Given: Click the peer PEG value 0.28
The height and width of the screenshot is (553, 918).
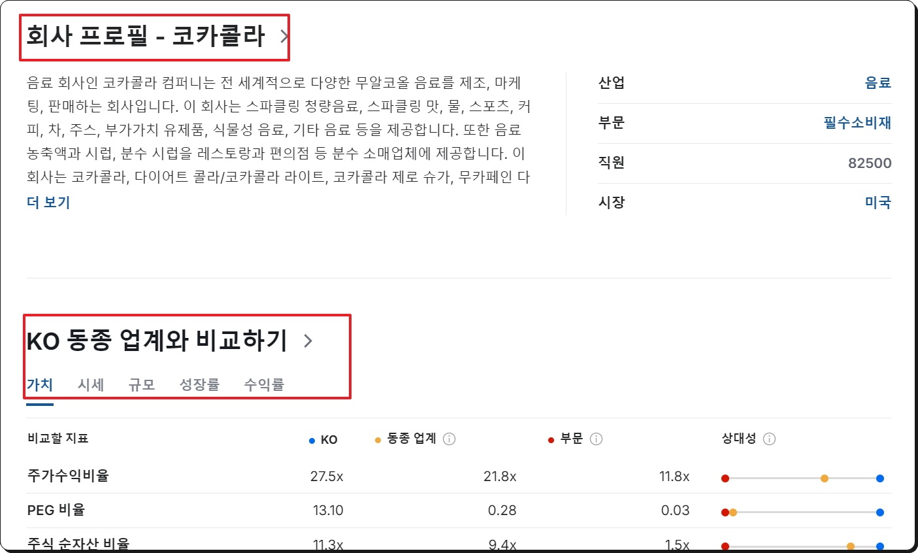Looking at the screenshot, I should coord(502,511).
